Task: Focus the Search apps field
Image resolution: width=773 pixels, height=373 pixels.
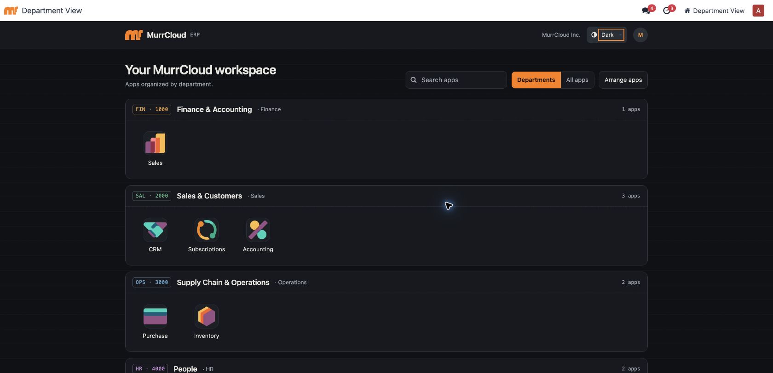Action: tap(456, 80)
